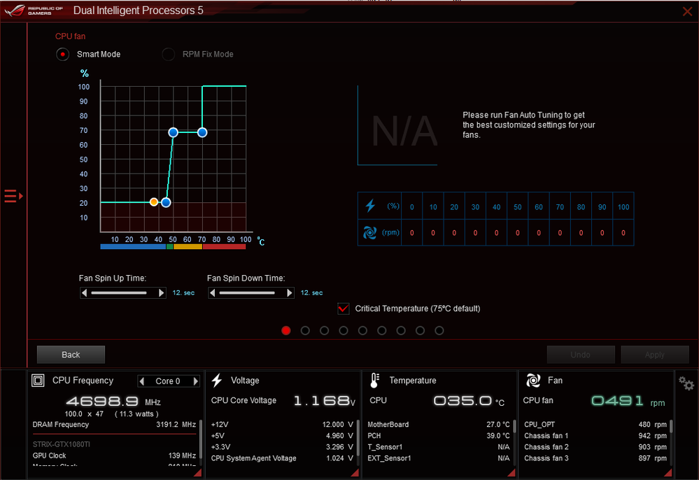Select blue curve point at 20 percent
The image size is (699, 480).
166,202
